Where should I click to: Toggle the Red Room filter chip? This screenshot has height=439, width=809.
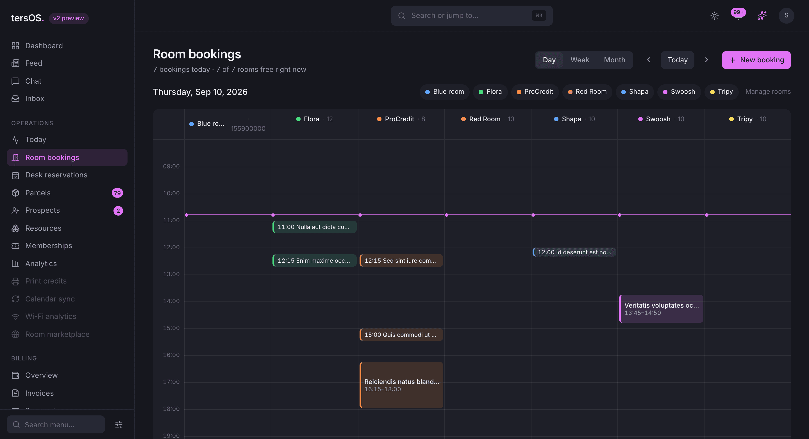click(x=587, y=92)
